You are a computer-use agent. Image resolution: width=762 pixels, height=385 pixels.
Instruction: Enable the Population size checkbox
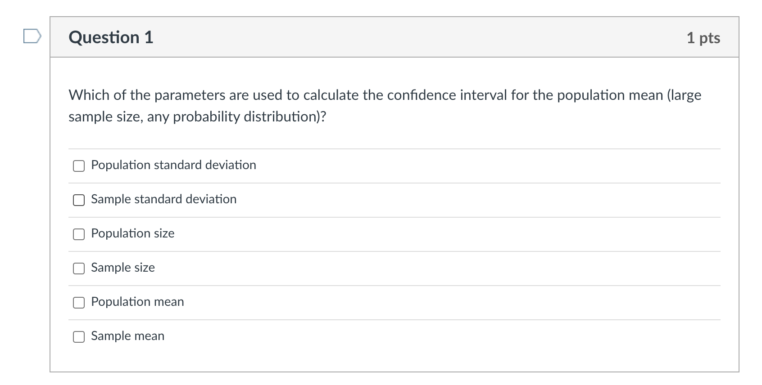79,234
